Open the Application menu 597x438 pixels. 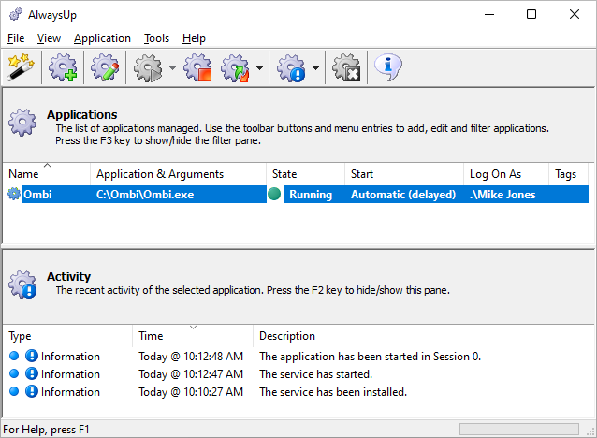click(102, 38)
